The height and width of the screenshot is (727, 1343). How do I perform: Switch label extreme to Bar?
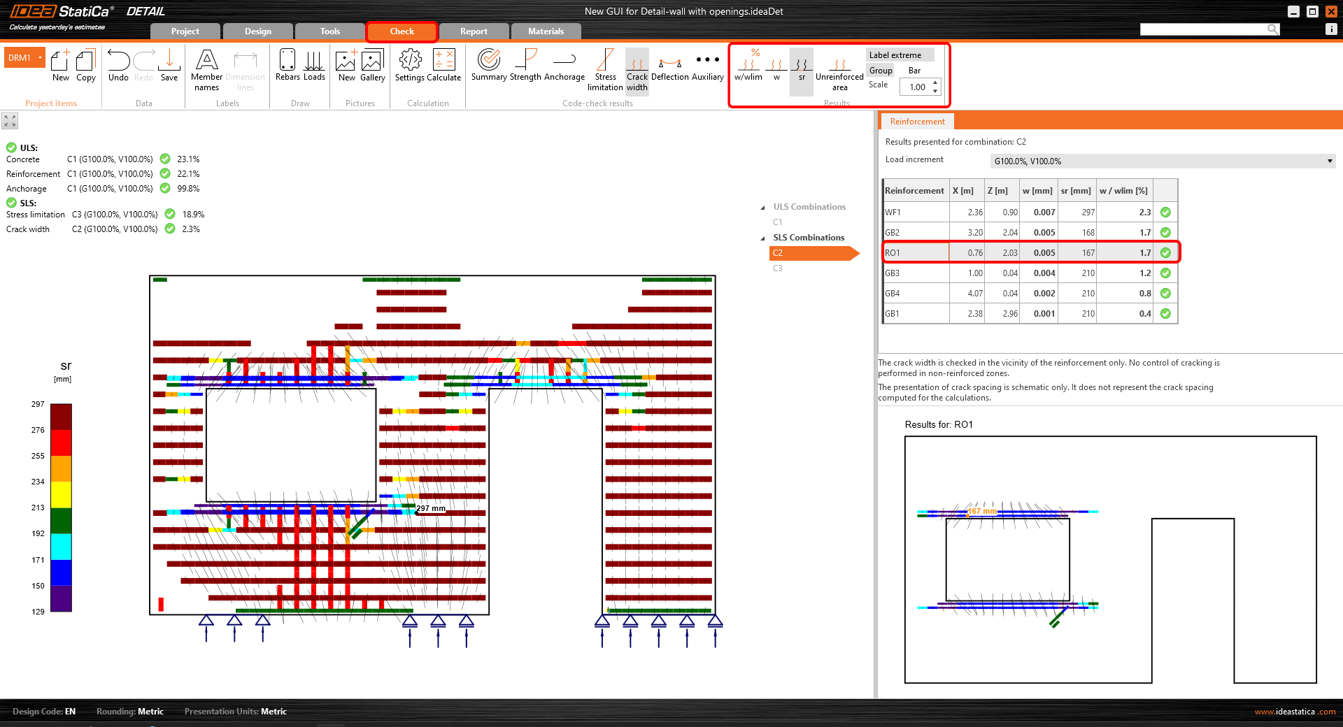(914, 71)
